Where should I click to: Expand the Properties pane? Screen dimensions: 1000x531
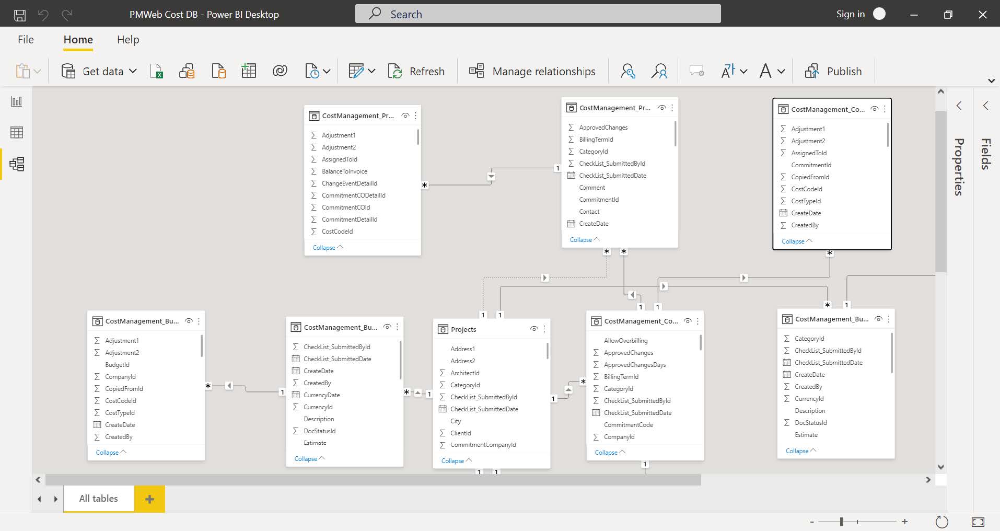tap(959, 106)
